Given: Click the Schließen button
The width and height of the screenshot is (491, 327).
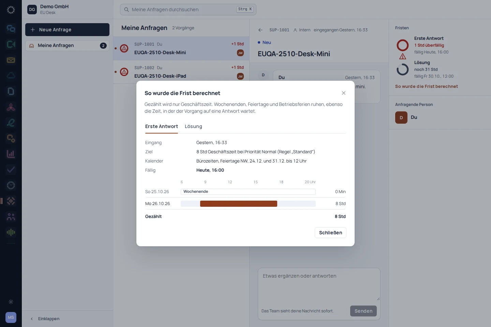Looking at the screenshot, I should coord(330,233).
